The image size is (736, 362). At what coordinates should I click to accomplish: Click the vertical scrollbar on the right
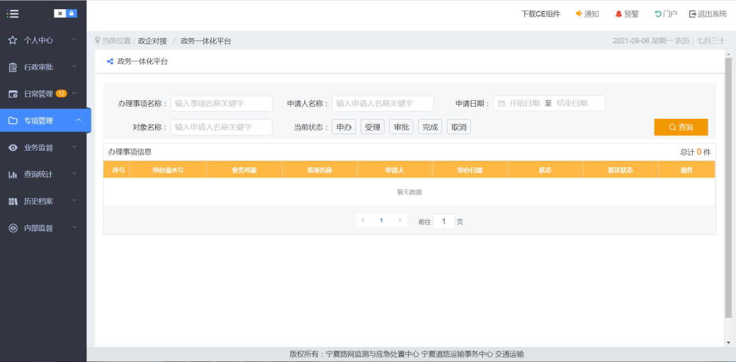728,185
